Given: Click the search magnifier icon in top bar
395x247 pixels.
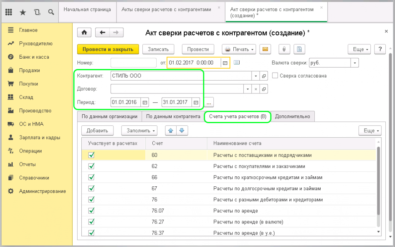Looking at the screenshot, I should 51,12.
